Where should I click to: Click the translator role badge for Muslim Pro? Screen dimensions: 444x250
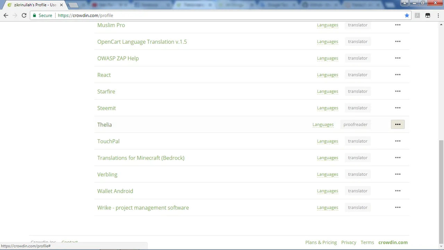(358, 25)
